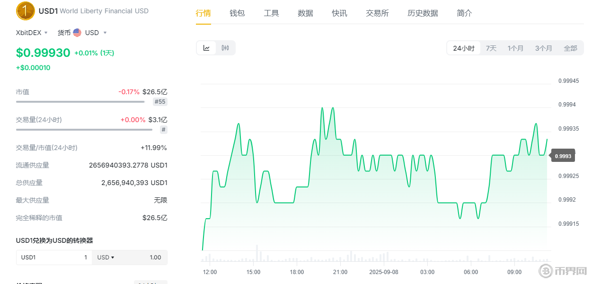Switch to line chart view icon
This screenshot has height=284, width=592.
click(x=206, y=48)
